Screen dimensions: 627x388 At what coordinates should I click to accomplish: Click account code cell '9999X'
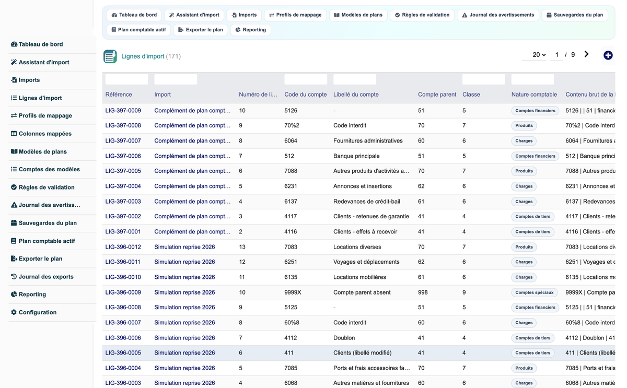click(x=293, y=292)
